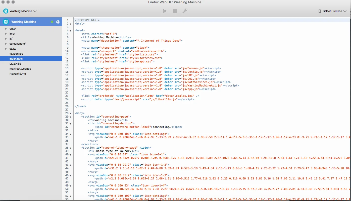
Task: Click line number 15 in the gutter
Action: point(67,68)
